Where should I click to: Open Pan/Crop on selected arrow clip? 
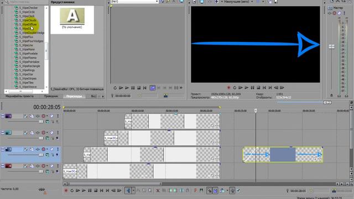click(315, 159)
